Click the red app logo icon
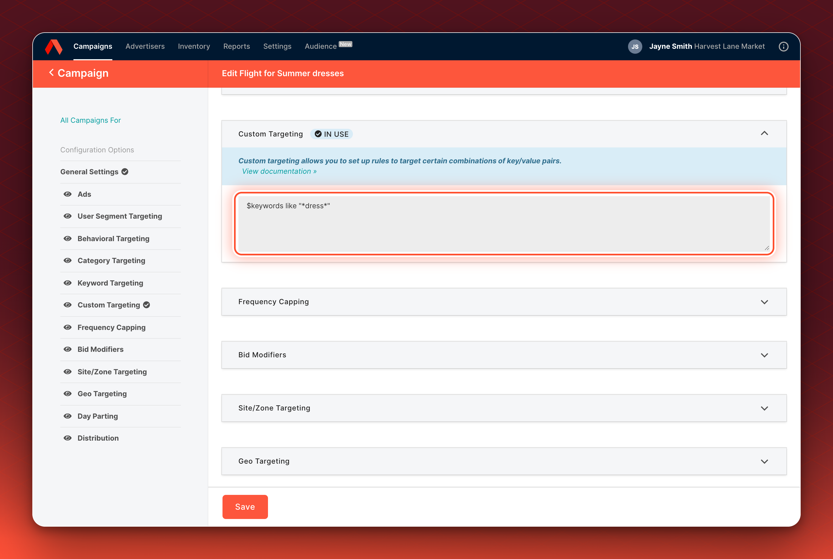The height and width of the screenshot is (559, 833). coord(54,47)
